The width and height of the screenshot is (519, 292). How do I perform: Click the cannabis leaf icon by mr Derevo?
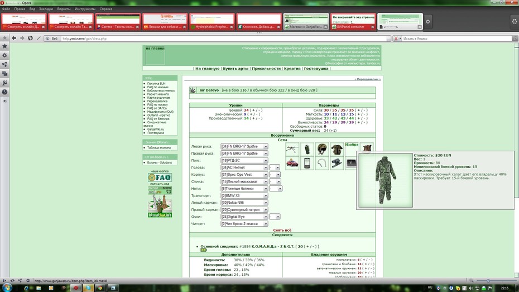[x=193, y=90]
